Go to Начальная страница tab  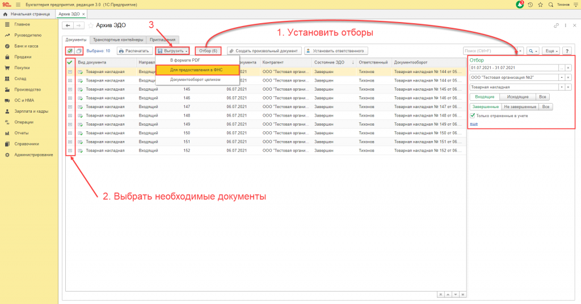[27, 14]
